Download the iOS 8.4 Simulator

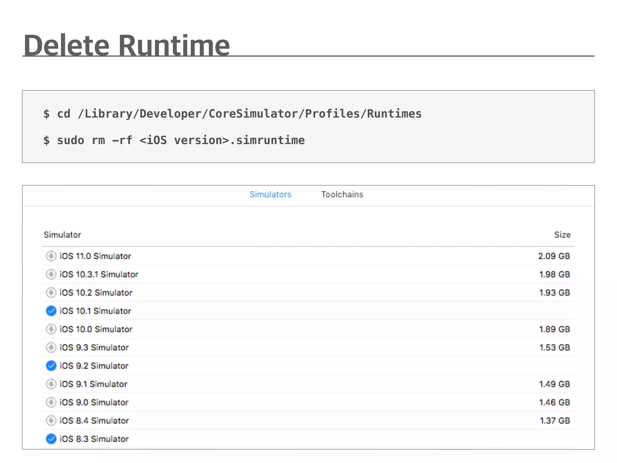tap(51, 420)
